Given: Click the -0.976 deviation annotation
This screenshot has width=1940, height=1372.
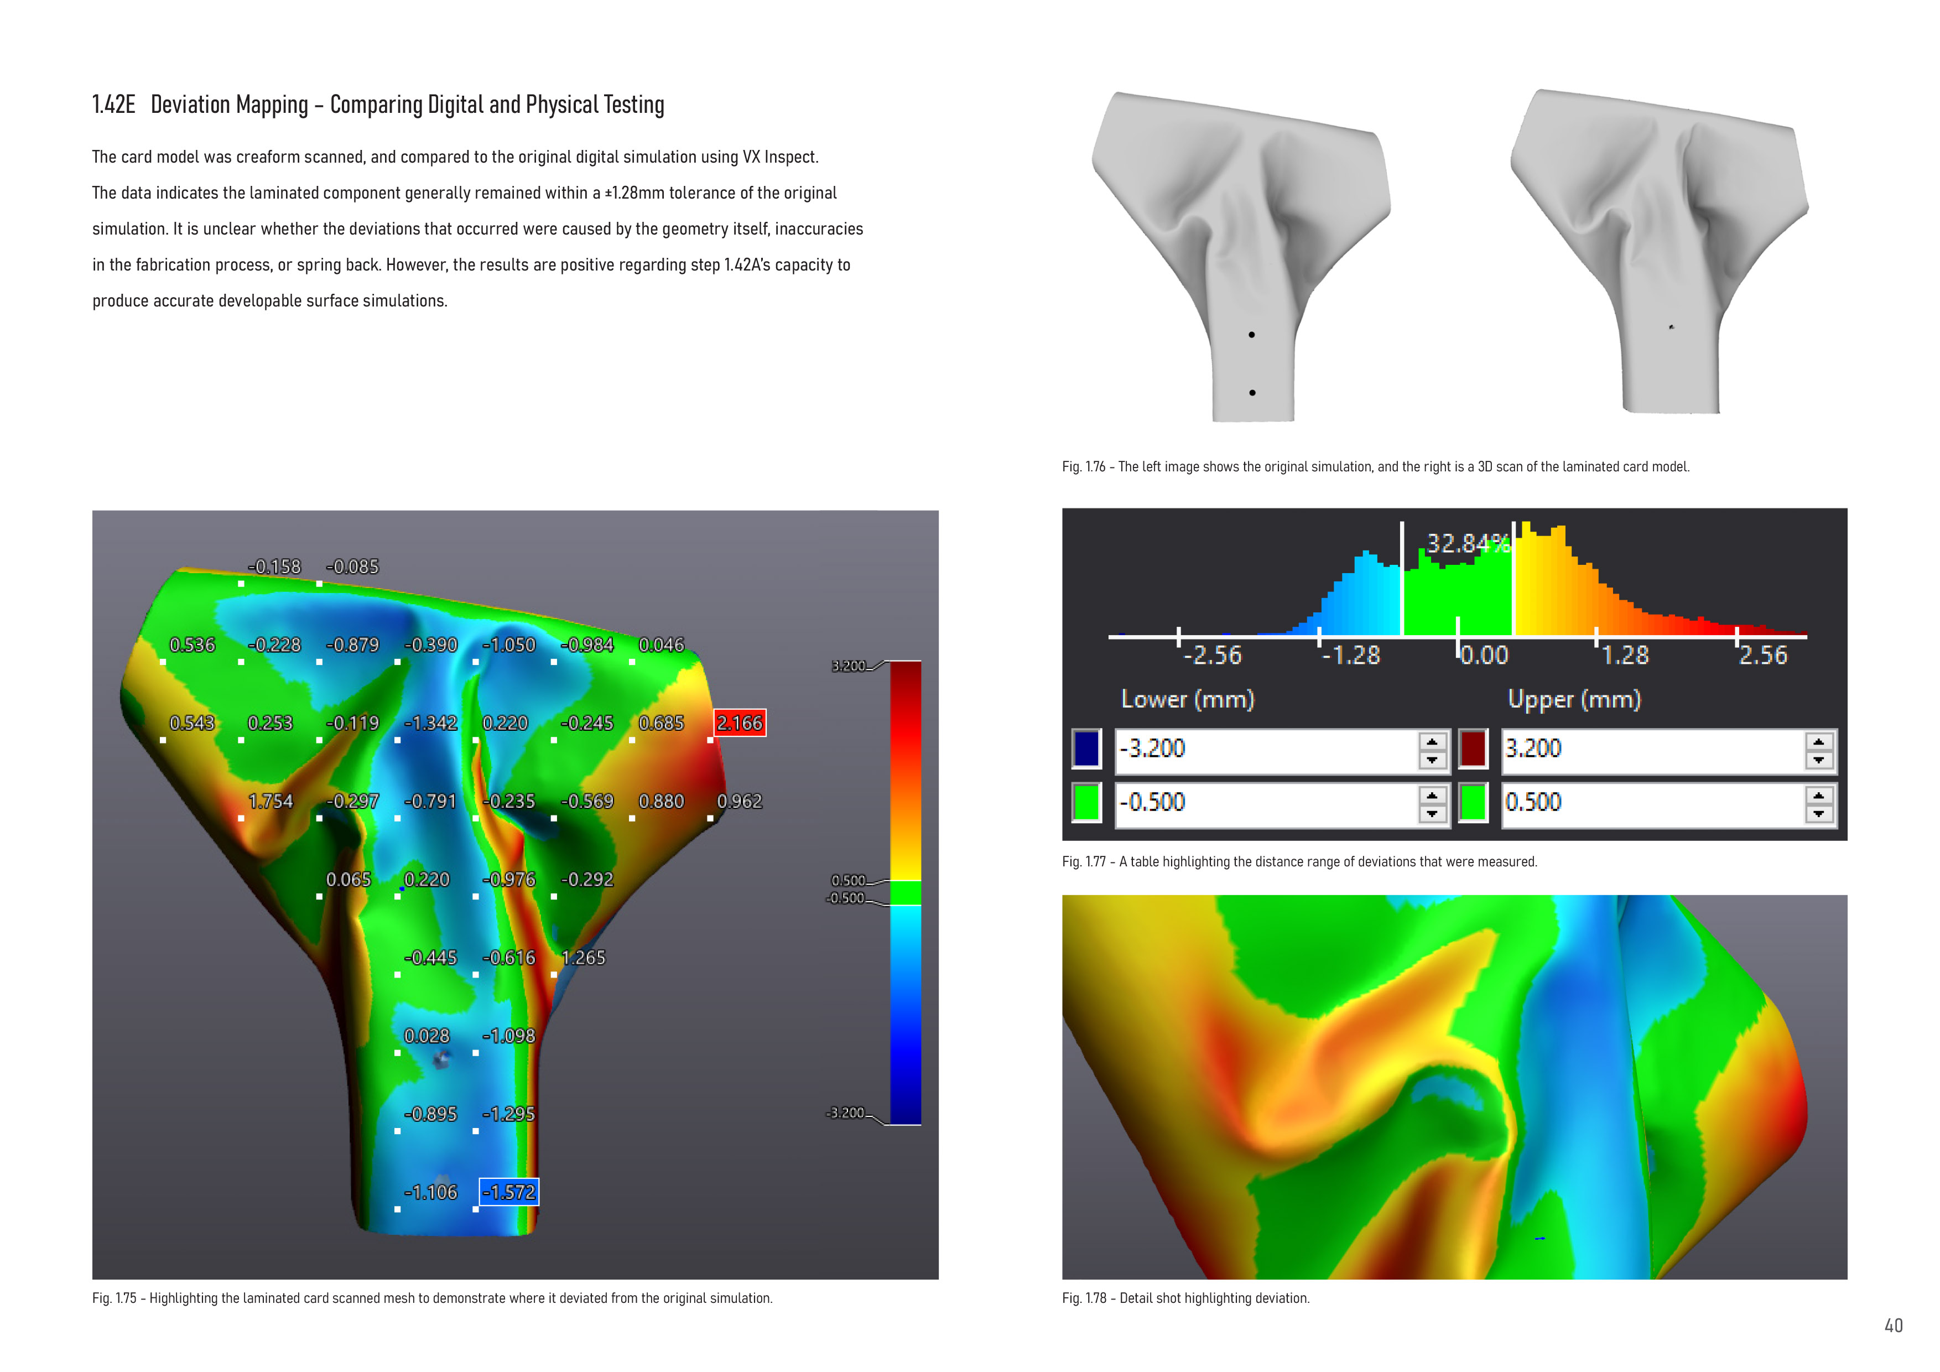Looking at the screenshot, I should pos(509,880).
